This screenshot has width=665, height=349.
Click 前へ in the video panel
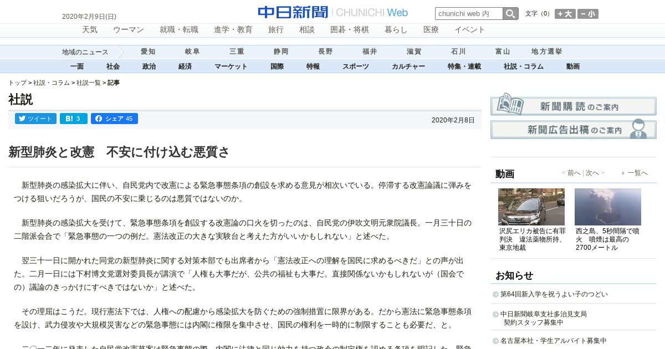[574, 173]
